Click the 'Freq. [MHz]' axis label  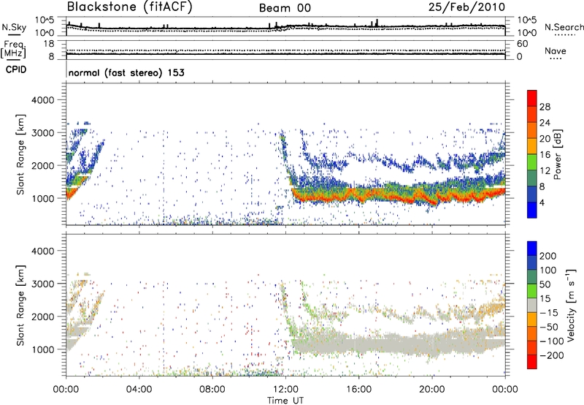(13, 50)
